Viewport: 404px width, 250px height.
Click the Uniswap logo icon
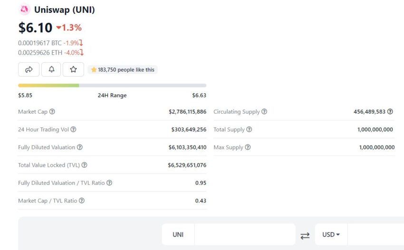click(24, 10)
